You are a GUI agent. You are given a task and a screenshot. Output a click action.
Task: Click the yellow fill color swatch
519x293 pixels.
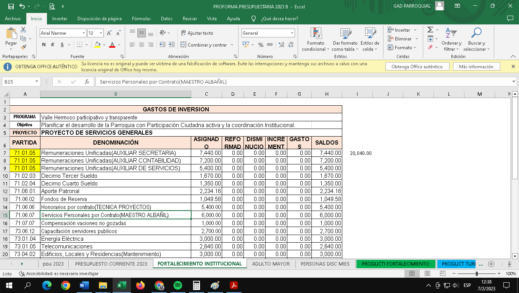(97, 45)
